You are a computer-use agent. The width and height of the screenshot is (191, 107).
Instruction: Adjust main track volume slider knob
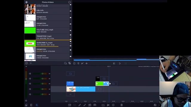tap(42, 89)
